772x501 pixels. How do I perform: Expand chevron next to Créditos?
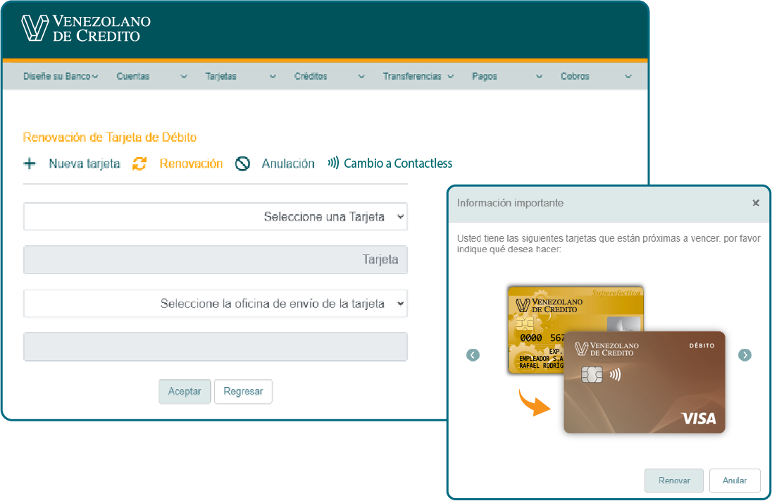pyautogui.click(x=361, y=76)
